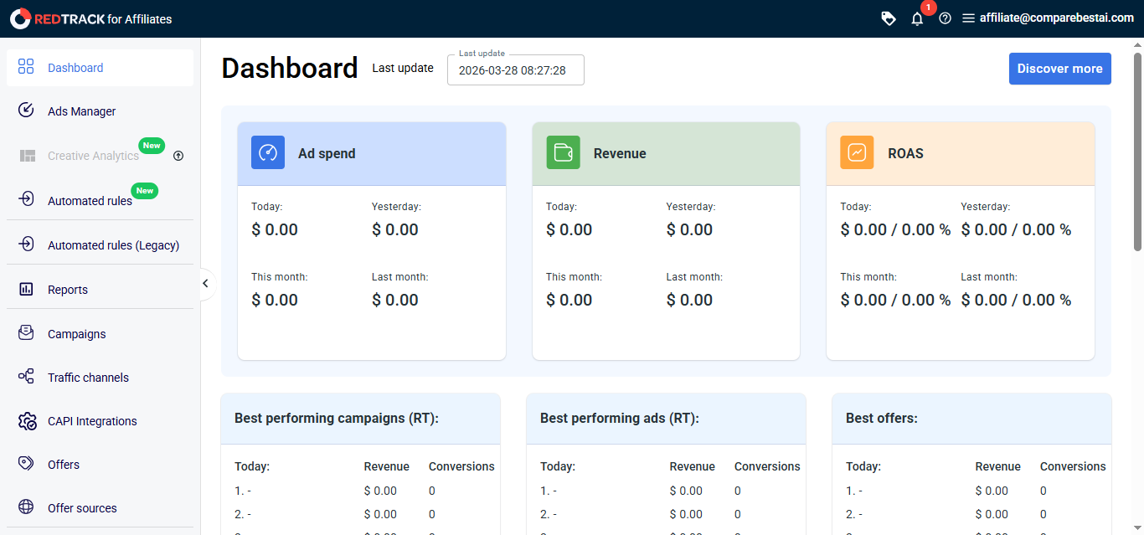Viewport: 1144px width, 535px height.
Task: Click 'Best performing ads (RT):' heading
Action: tap(620, 418)
